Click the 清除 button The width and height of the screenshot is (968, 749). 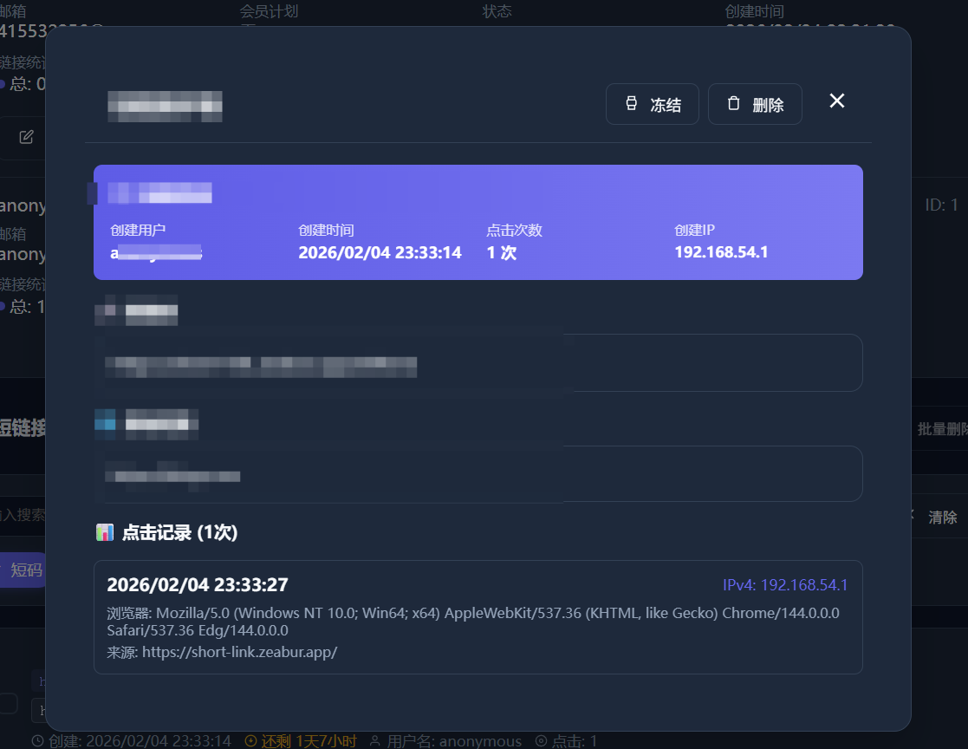coord(943,518)
